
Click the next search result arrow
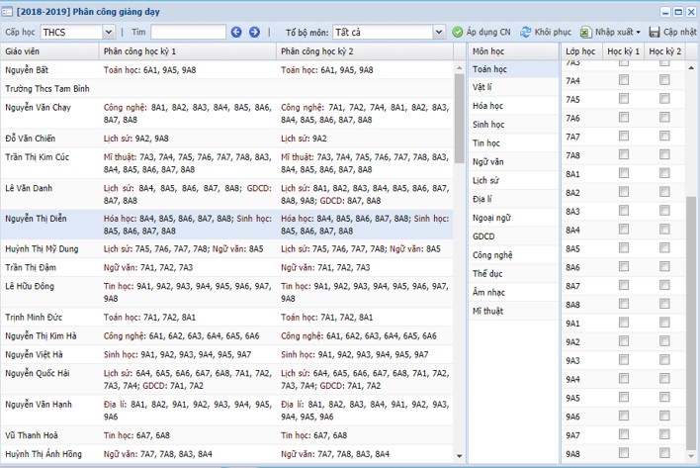[x=254, y=32]
